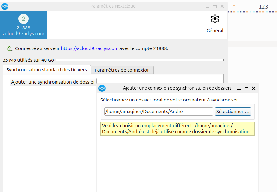Click the Ajouter une connexion dialog title text

[x=177, y=88]
